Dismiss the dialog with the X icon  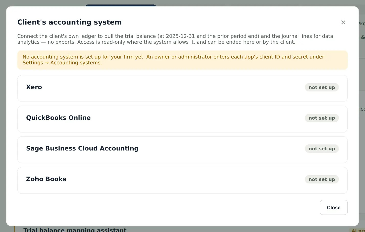[x=343, y=22]
